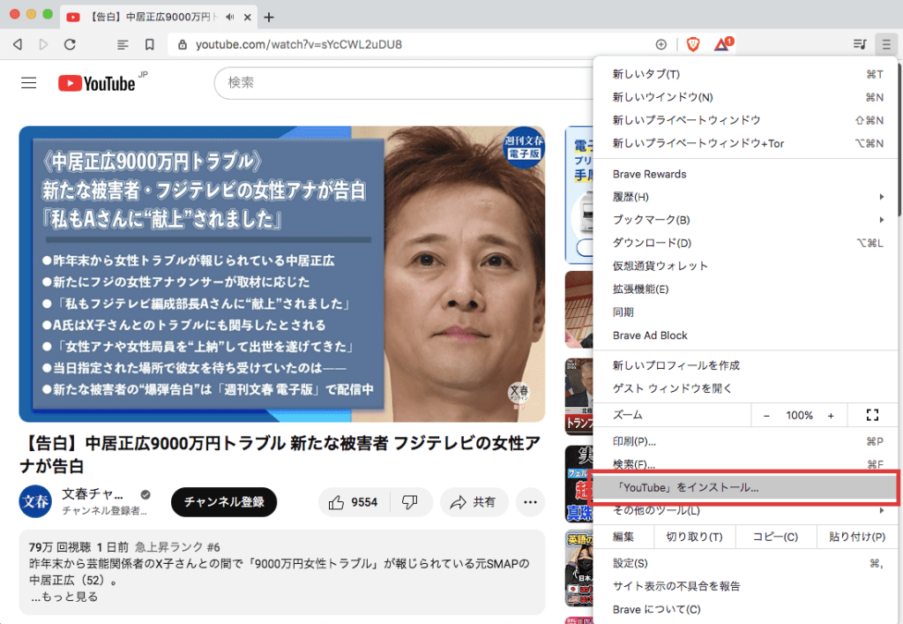Toggle the Brave hamburger menu button
903x624 pixels.
886,44
